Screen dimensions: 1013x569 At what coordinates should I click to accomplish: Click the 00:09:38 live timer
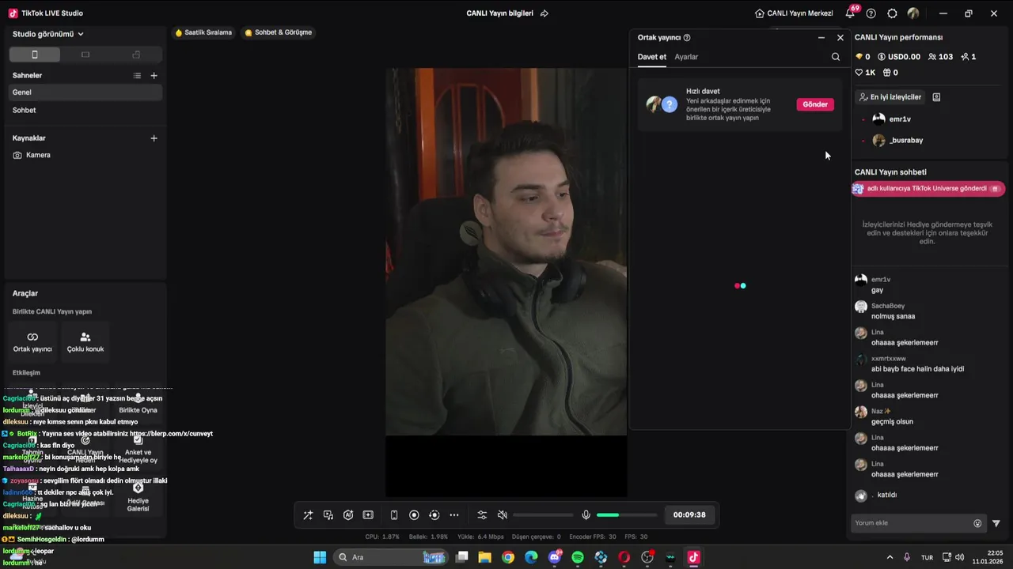coord(689,514)
